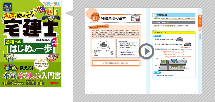Click the 「宅地・建物」とは gray heading bar
This screenshot has width=215, height=102.
(x=174, y=23)
